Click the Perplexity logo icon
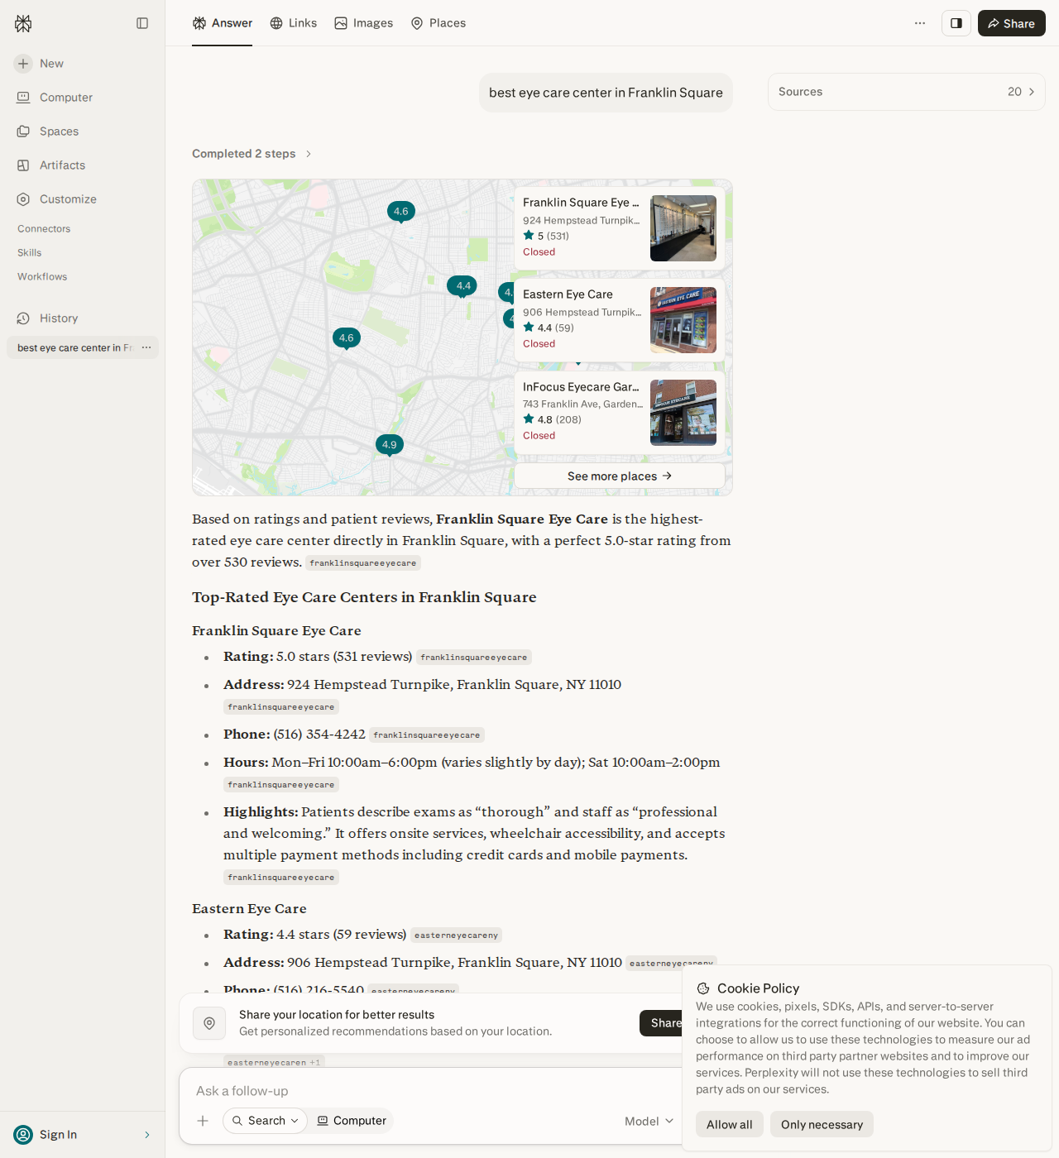The height and width of the screenshot is (1158, 1059). coord(23,23)
